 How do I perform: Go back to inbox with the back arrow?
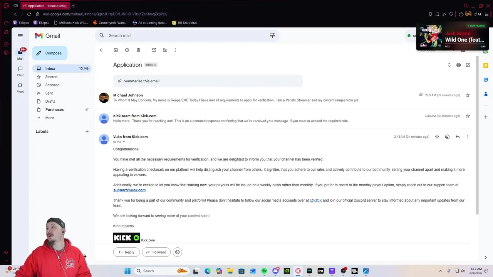(x=101, y=50)
